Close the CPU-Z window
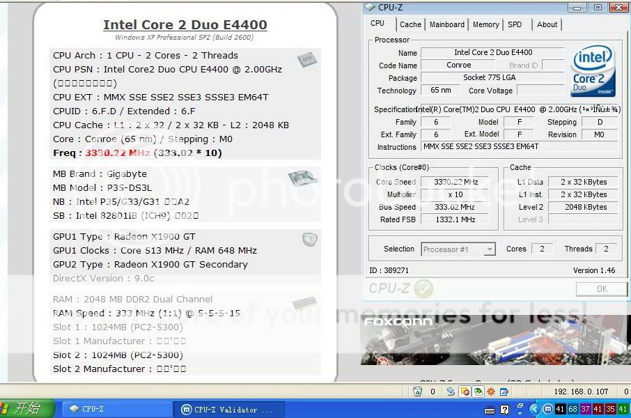The image size is (631, 418). pyautogui.click(x=618, y=7)
